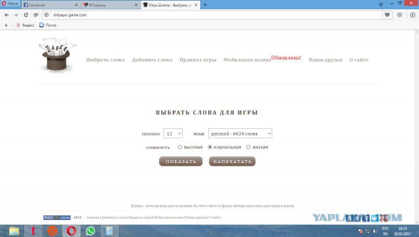Add bookmark with plus on bookmarks bar

(6, 25)
